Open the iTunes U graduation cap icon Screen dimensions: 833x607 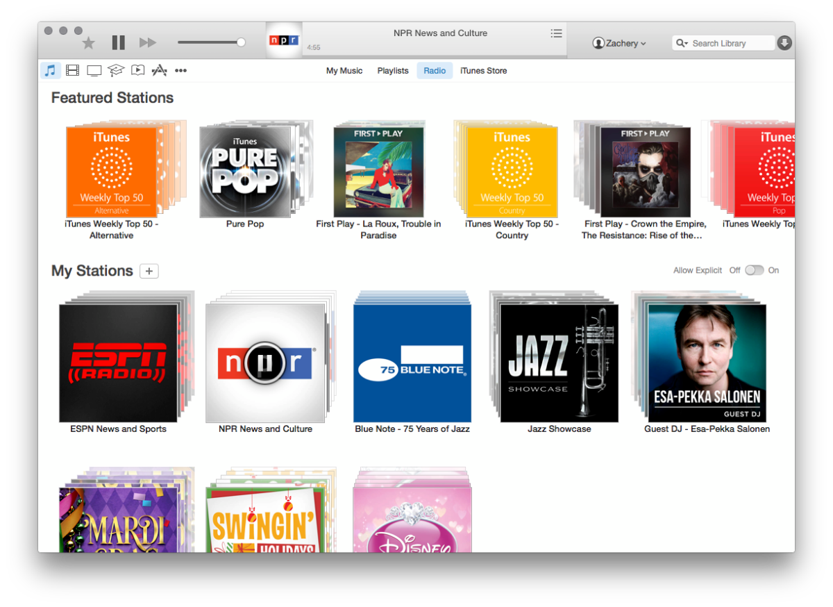pyautogui.click(x=116, y=70)
